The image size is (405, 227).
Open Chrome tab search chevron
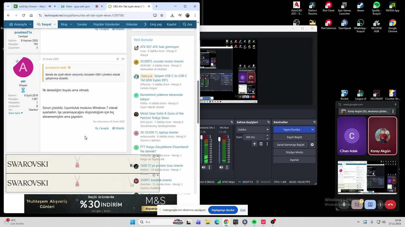[8, 6]
